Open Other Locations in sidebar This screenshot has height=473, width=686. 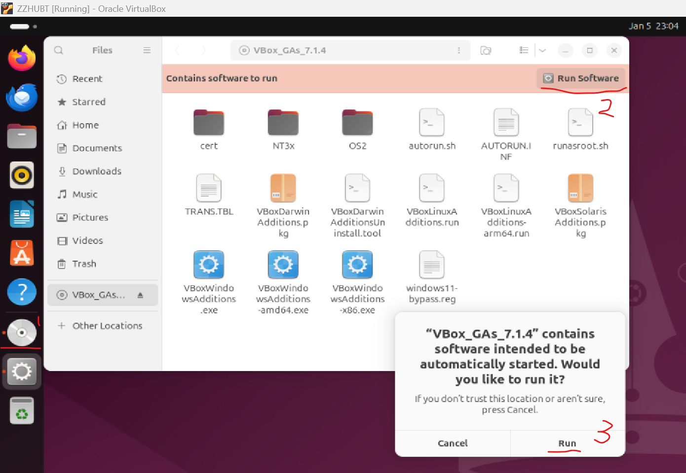pos(103,326)
